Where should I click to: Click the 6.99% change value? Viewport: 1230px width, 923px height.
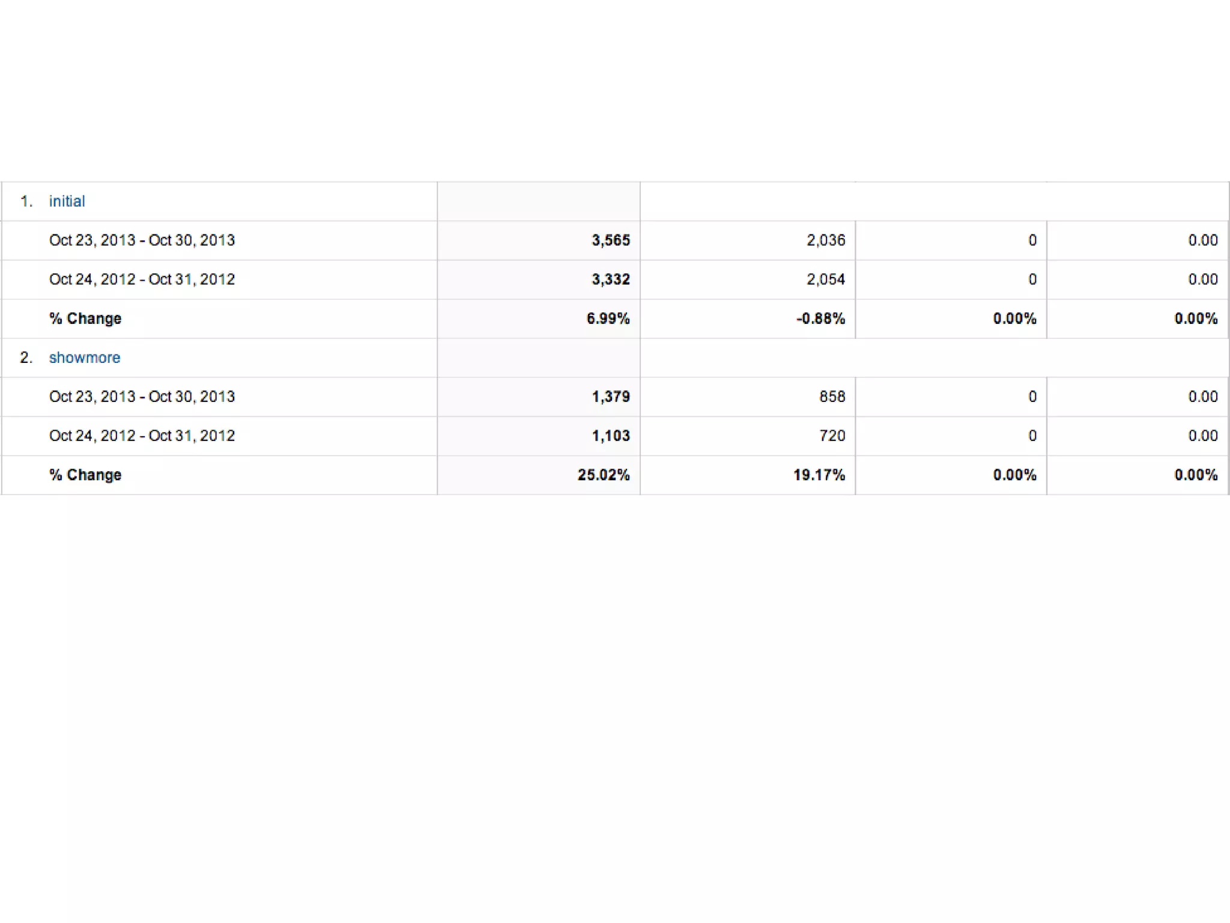[x=608, y=318]
